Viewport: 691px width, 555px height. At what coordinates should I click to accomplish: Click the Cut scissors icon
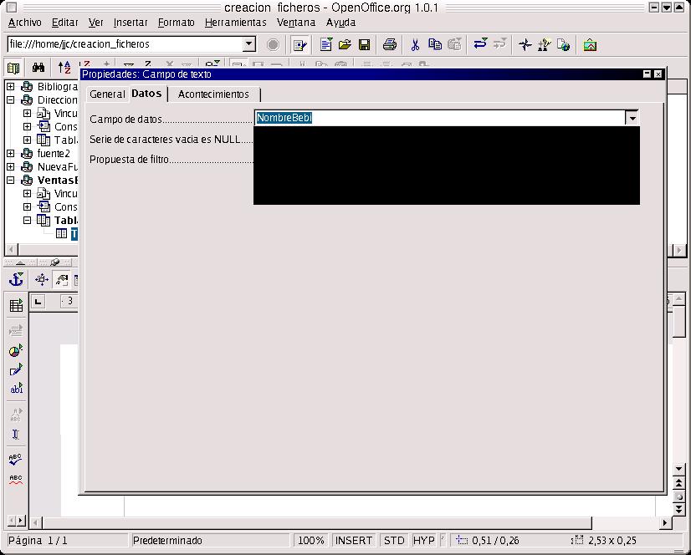click(414, 44)
